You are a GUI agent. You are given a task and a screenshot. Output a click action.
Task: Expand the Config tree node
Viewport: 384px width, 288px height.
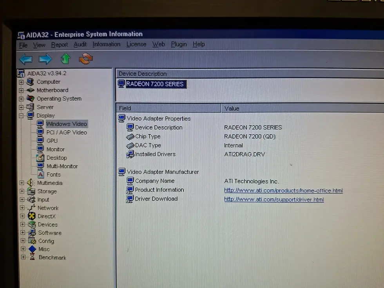23,241
